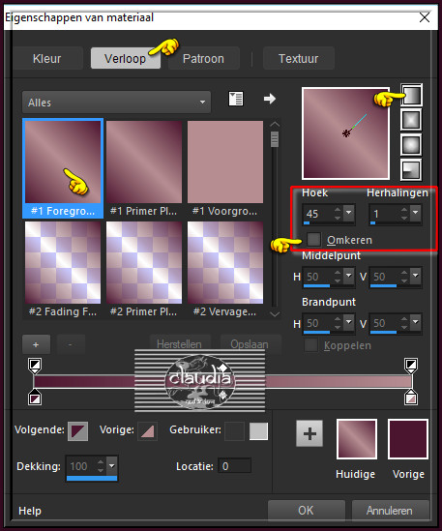442x531 pixels.
Task: Switch to the Patroon tab
Action: [203, 59]
